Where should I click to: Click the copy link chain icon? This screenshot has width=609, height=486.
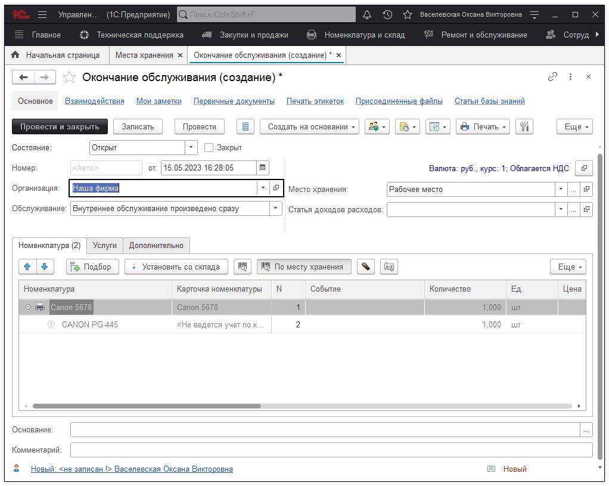(x=552, y=77)
